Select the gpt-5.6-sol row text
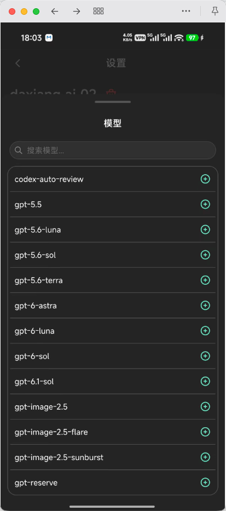Image resolution: width=226 pixels, height=511 pixels. [x=35, y=255]
